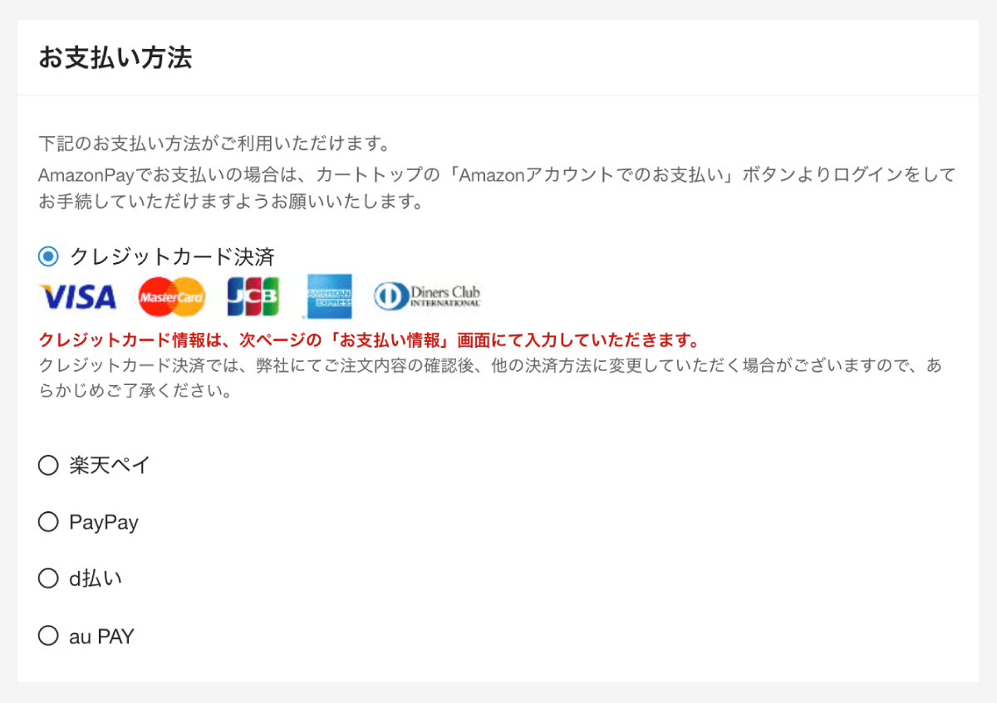Click the クレジットカード決済 label text

[172, 256]
